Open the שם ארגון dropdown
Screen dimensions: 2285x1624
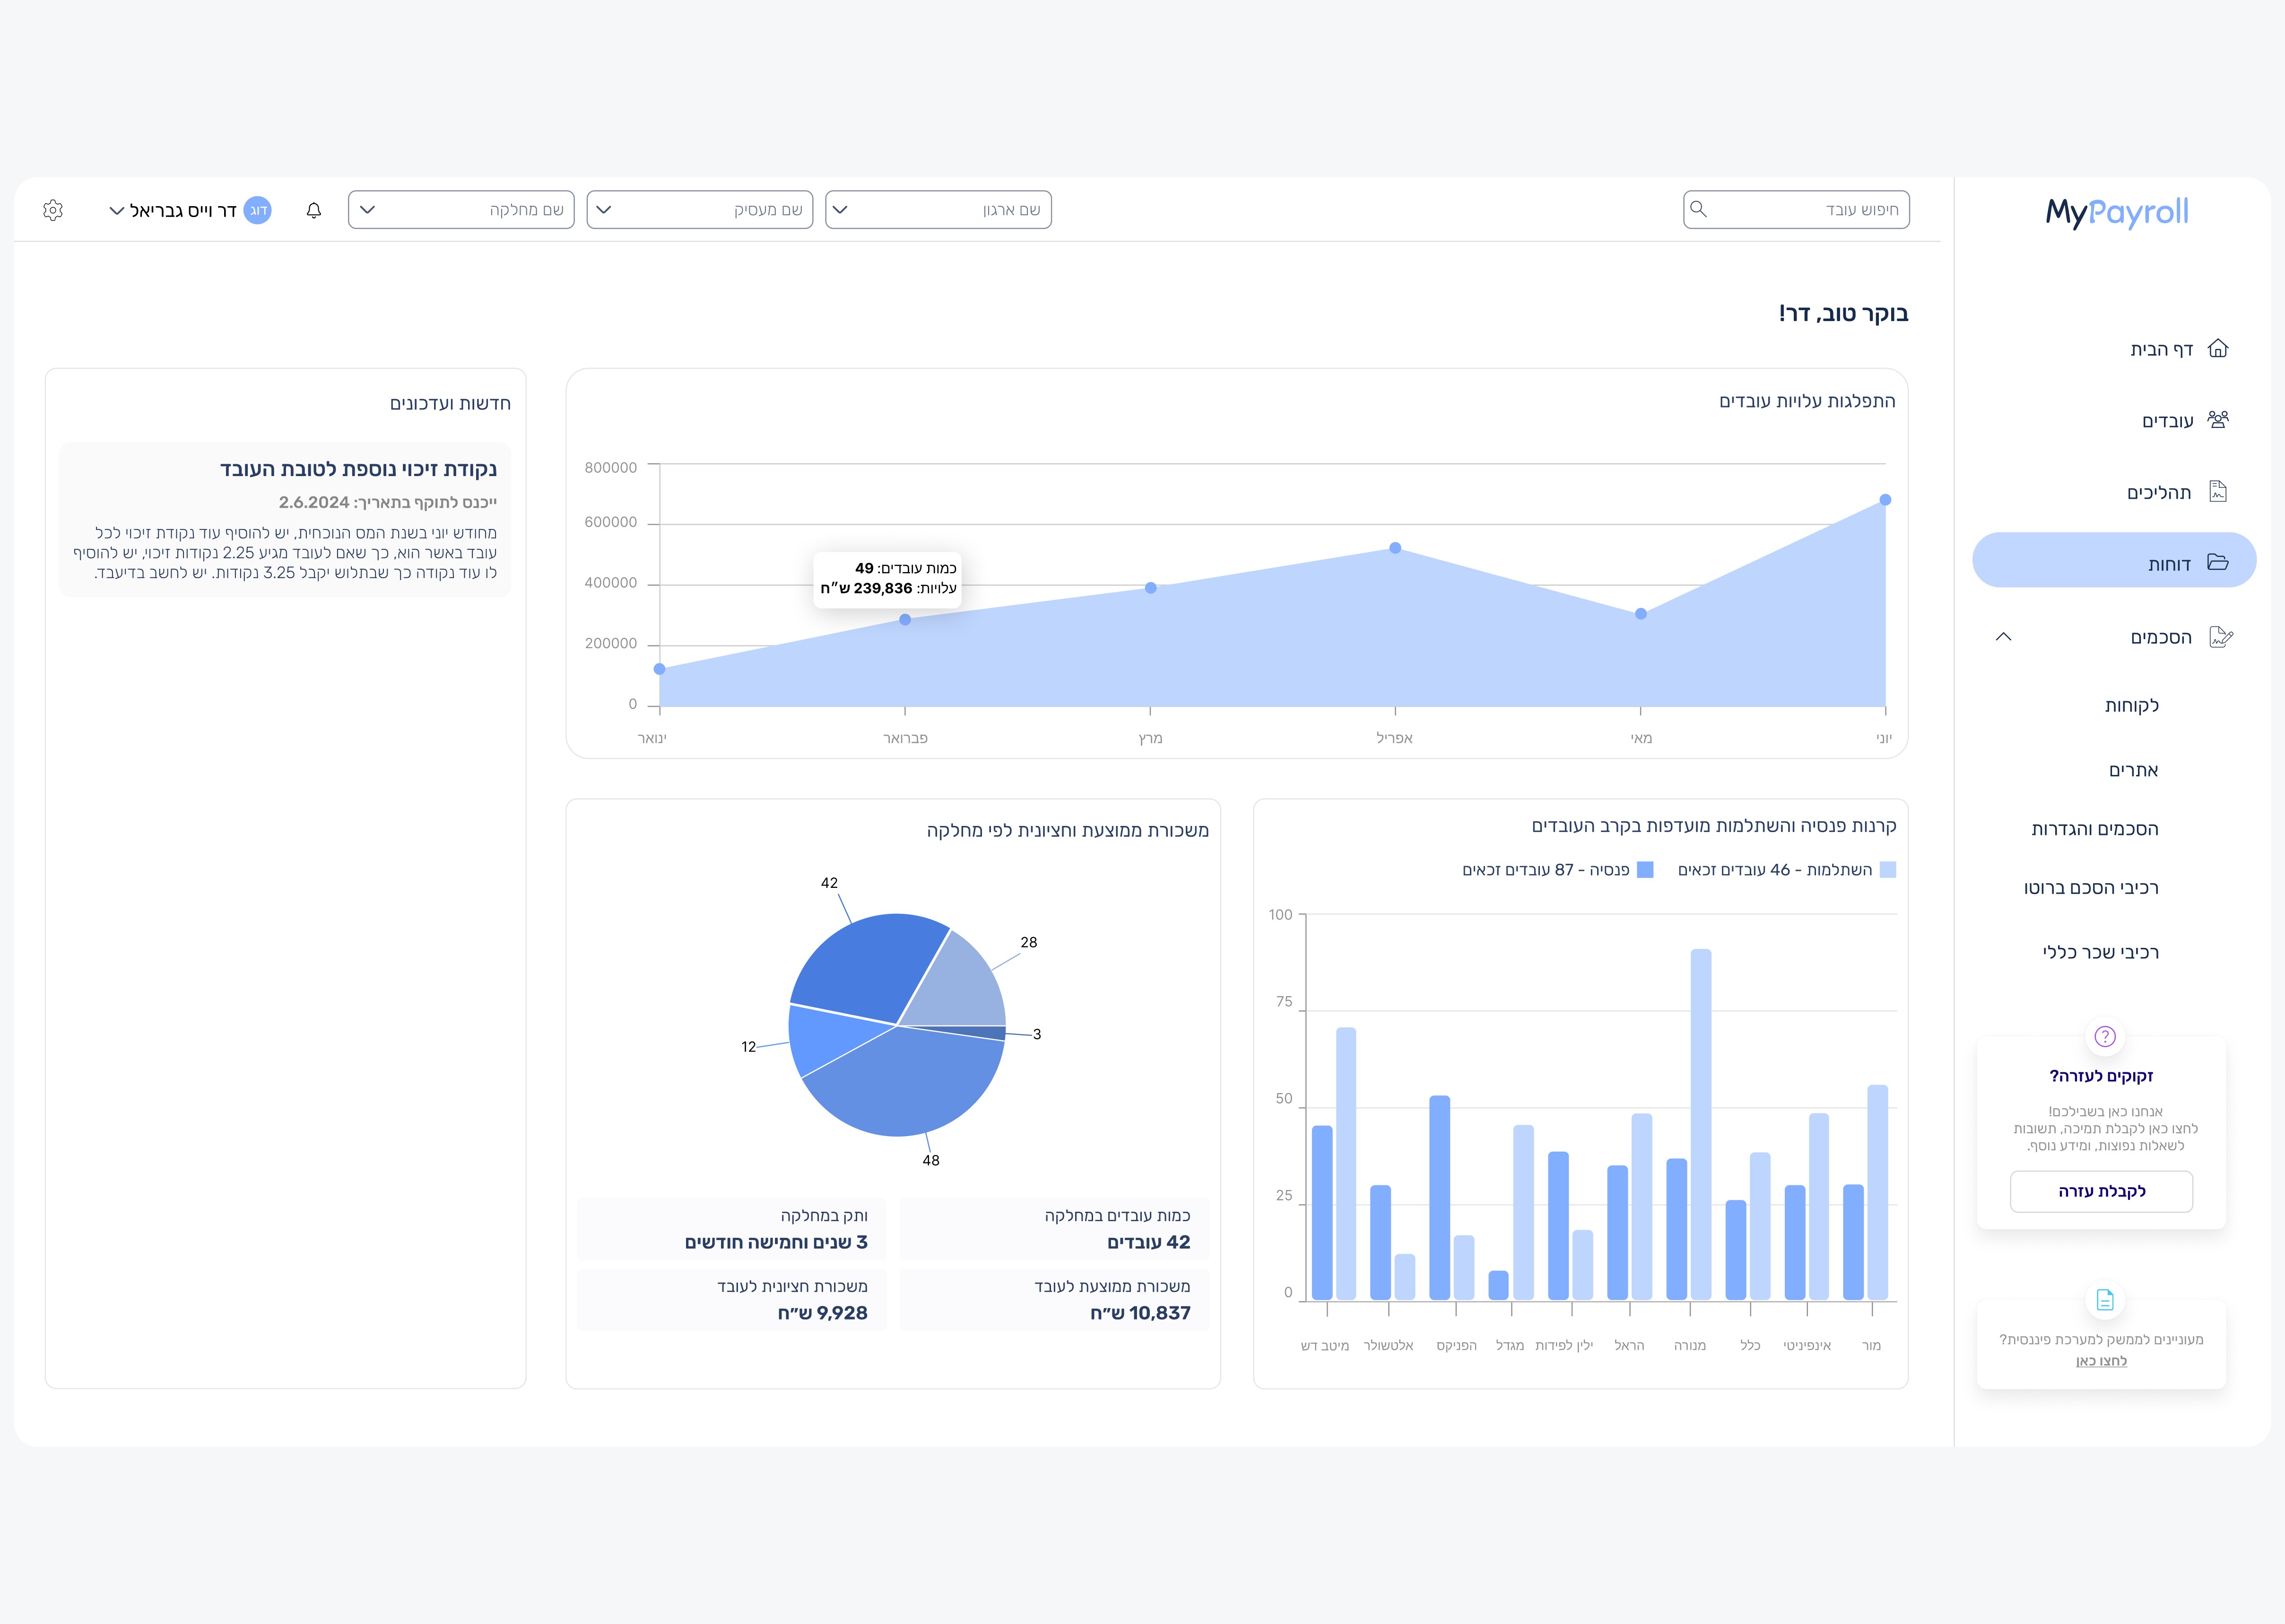click(x=938, y=210)
